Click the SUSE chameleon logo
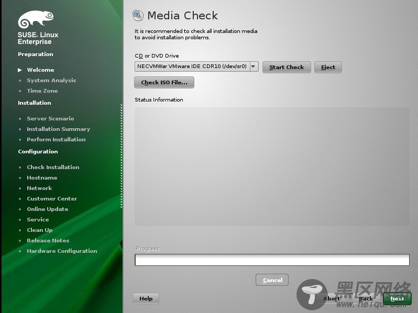The image size is (418, 313). pos(36,19)
